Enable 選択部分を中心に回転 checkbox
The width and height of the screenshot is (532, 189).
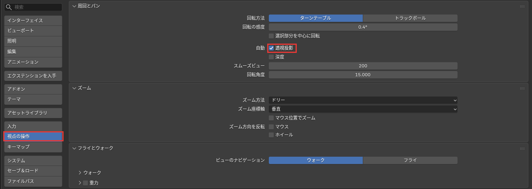pos(271,36)
